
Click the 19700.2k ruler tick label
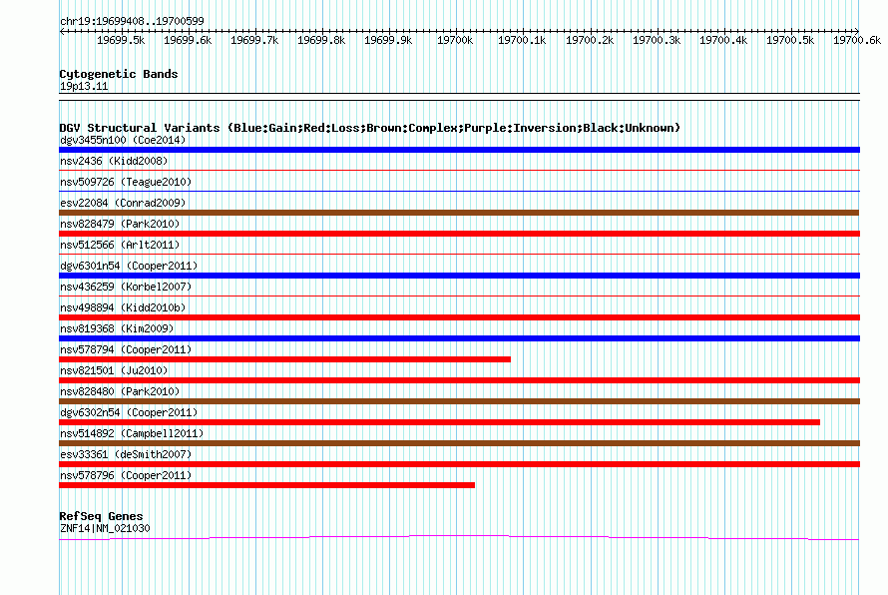click(x=590, y=40)
